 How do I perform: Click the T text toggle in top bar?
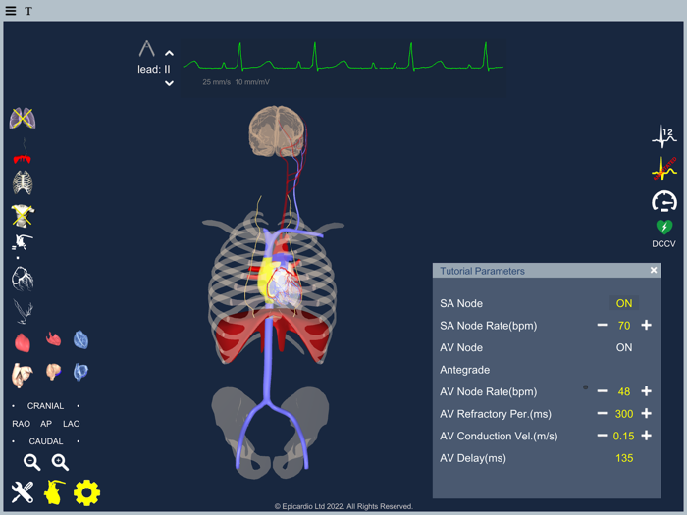28,11
